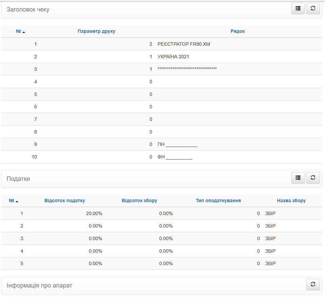
Task: Sort taxes table by № column
Action: (x=12, y=200)
